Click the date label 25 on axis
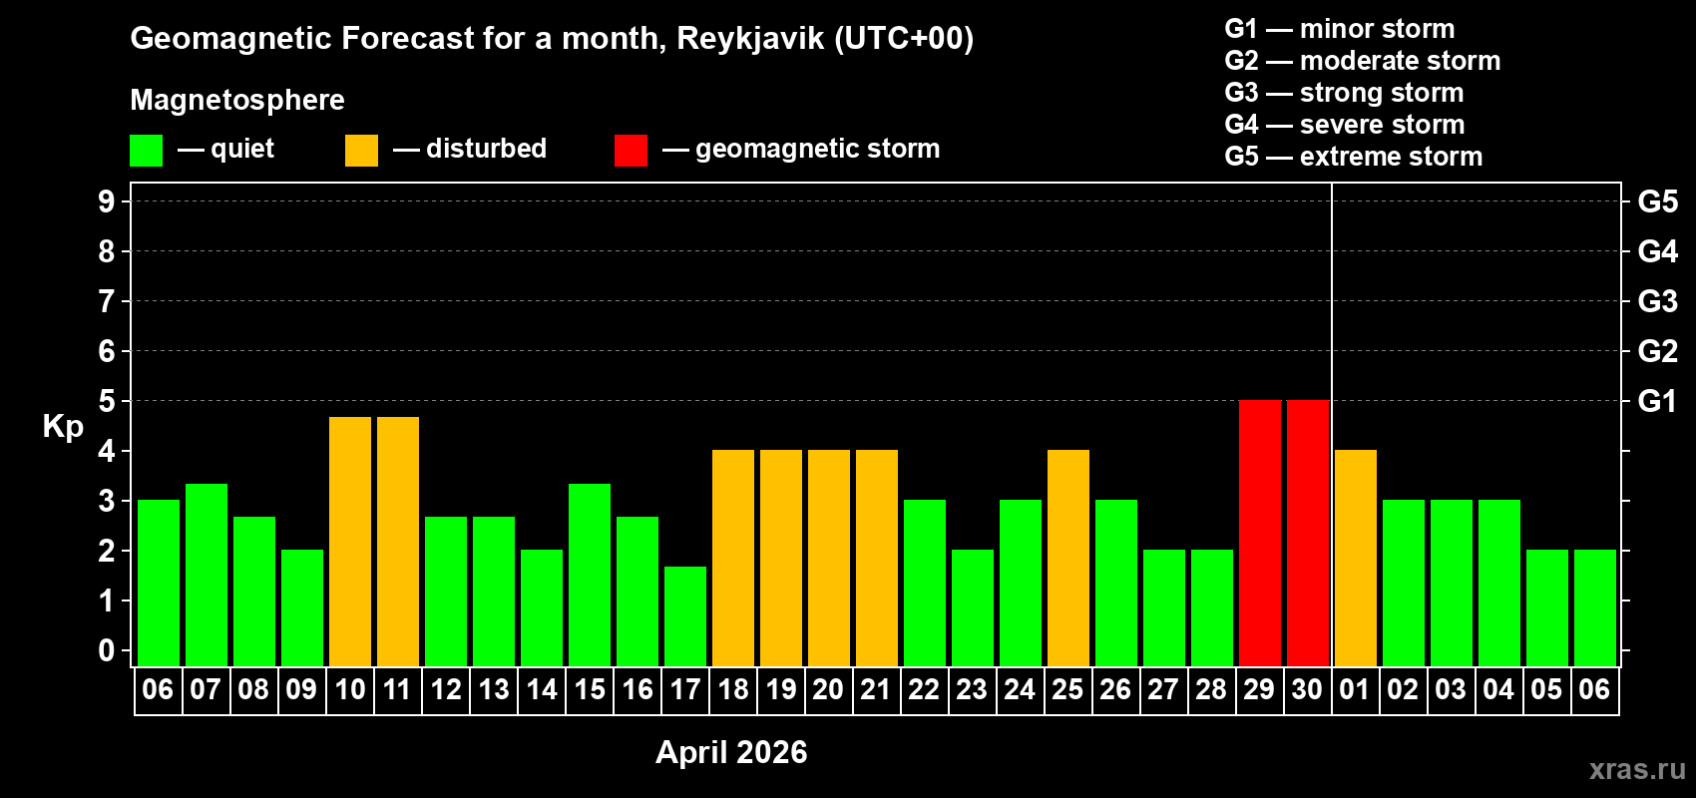 (1067, 689)
